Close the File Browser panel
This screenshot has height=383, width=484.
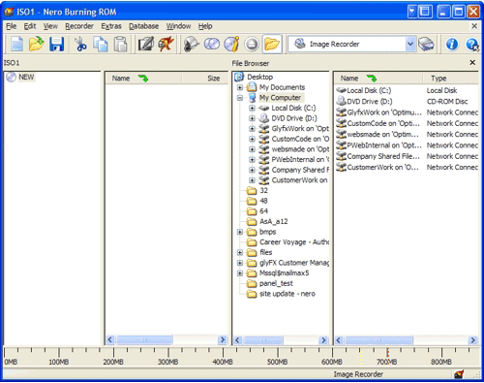coord(472,62)
